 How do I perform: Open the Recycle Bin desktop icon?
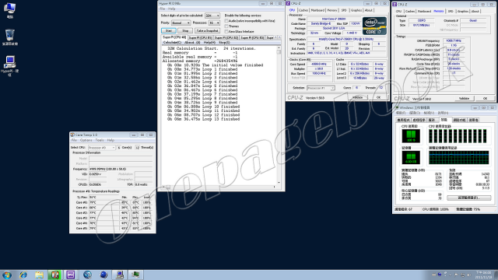(10, 37)
